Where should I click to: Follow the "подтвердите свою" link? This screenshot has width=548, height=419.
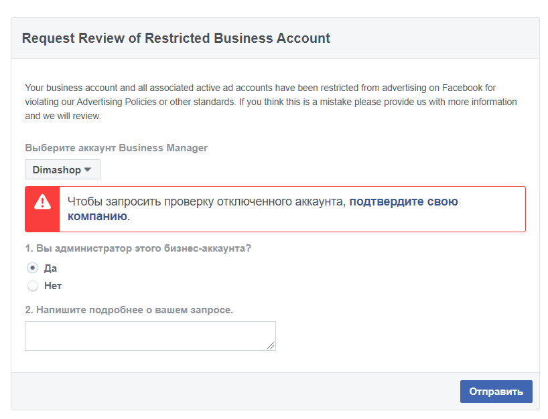point(404,201)
